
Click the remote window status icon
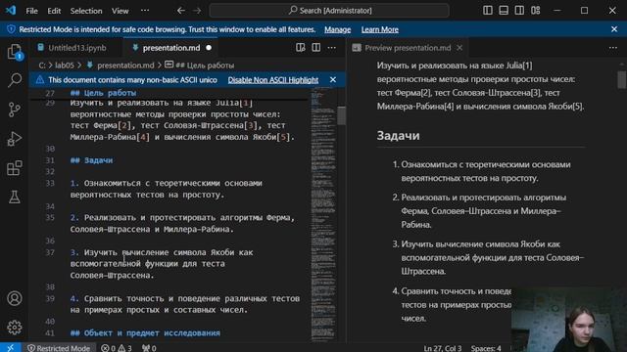click(11, 348)
